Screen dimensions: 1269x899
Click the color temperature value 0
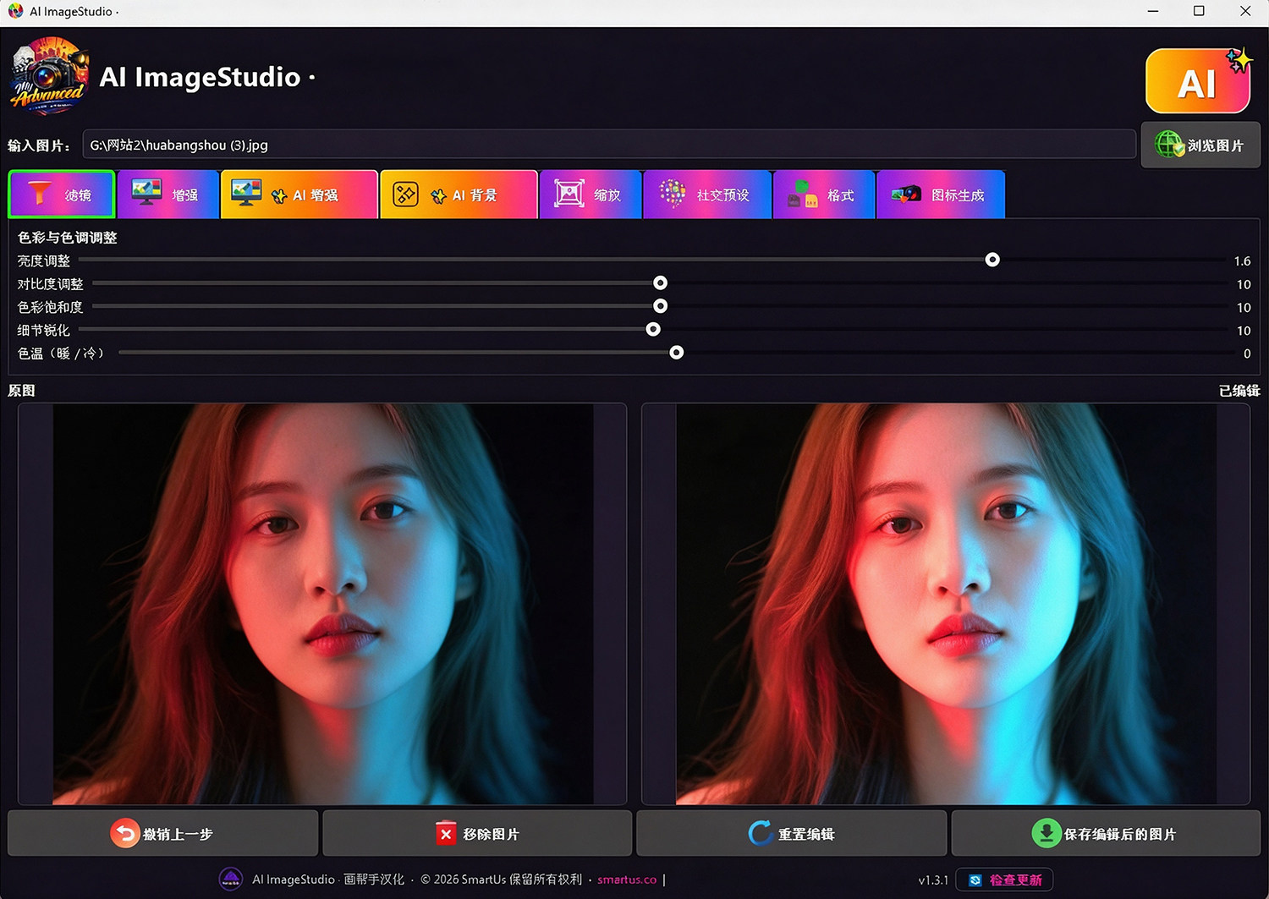(1247, 354)
